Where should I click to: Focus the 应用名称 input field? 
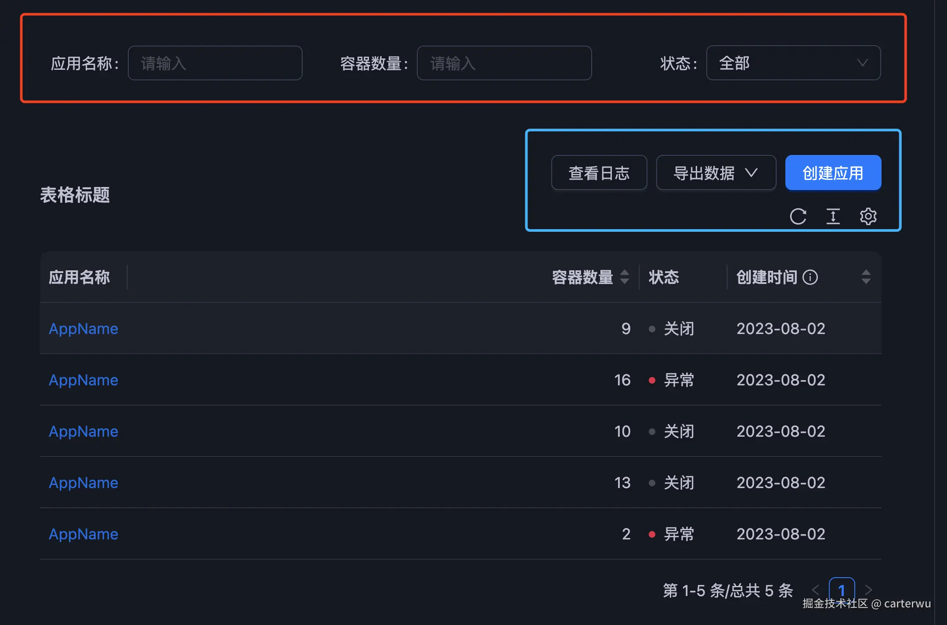215,63
